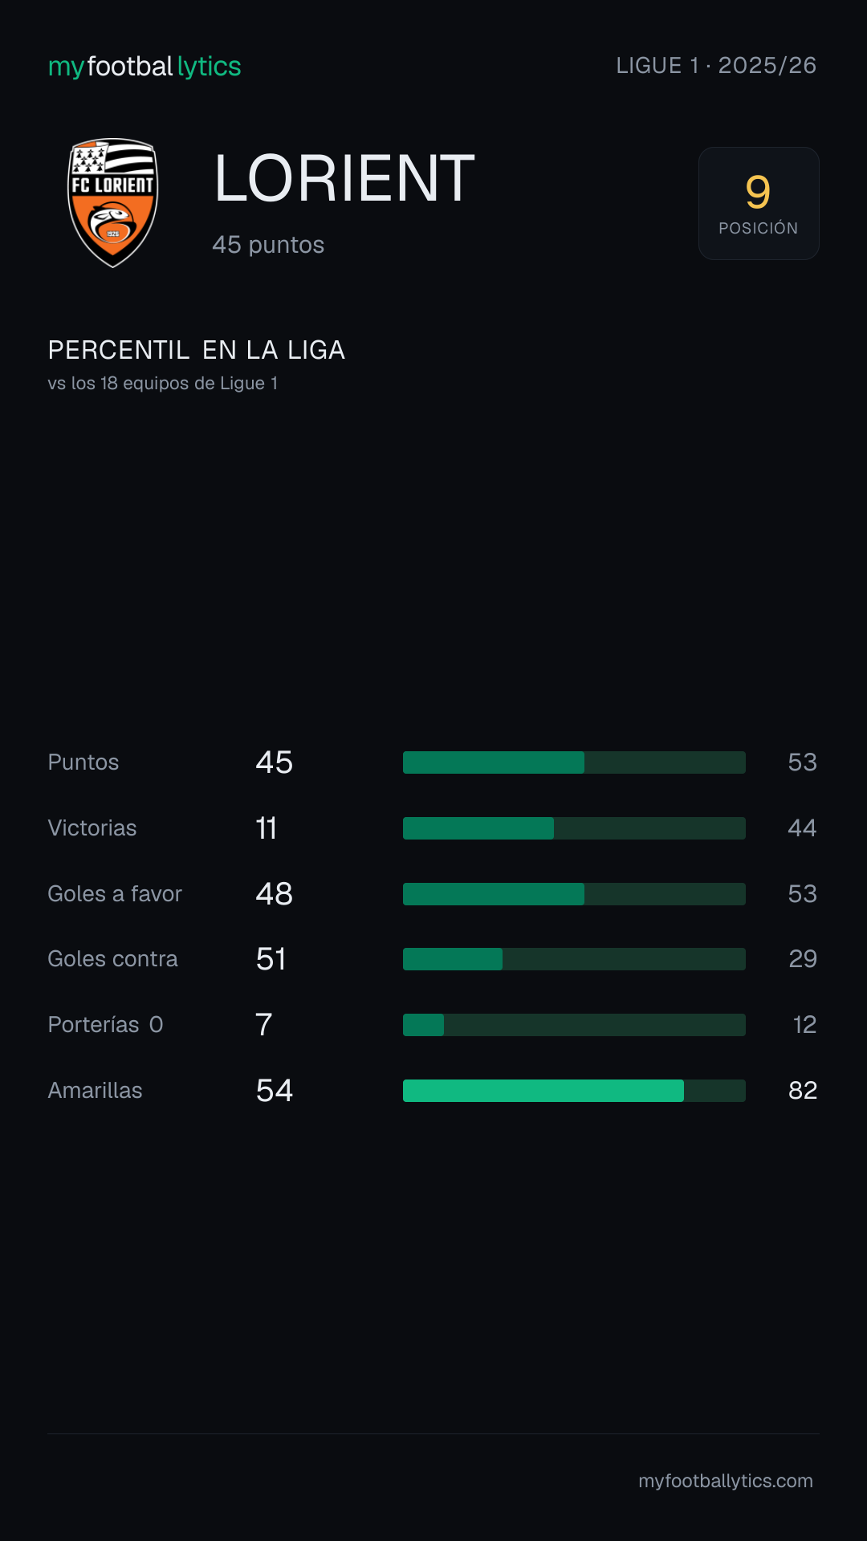Screen dimensions: 867x1541
Task: Click the Amarillas value 54
Action: (x=275, y=1091)
